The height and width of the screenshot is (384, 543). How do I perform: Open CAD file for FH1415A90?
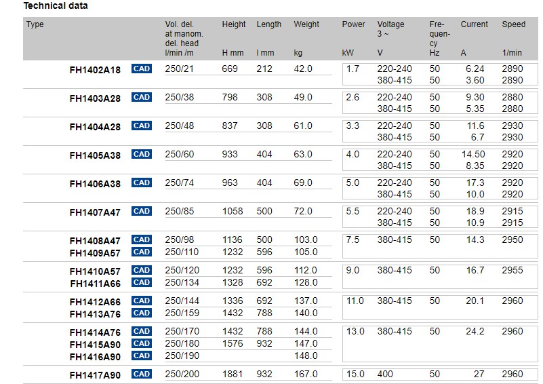(142, 343)
